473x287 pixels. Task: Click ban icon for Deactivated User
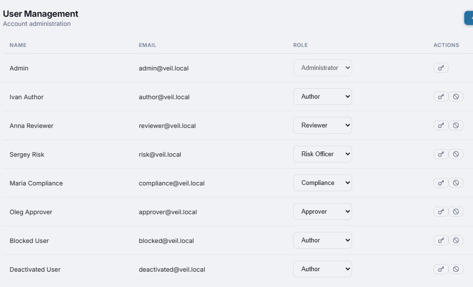pos(456,269)
